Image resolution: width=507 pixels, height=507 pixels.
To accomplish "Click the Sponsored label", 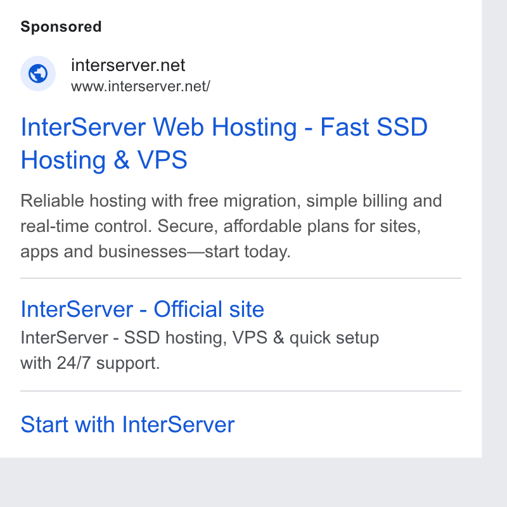I will point(61,27).
